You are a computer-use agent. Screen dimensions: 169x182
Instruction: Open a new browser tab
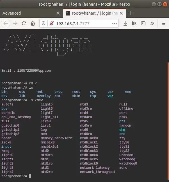tap(131, 13)
